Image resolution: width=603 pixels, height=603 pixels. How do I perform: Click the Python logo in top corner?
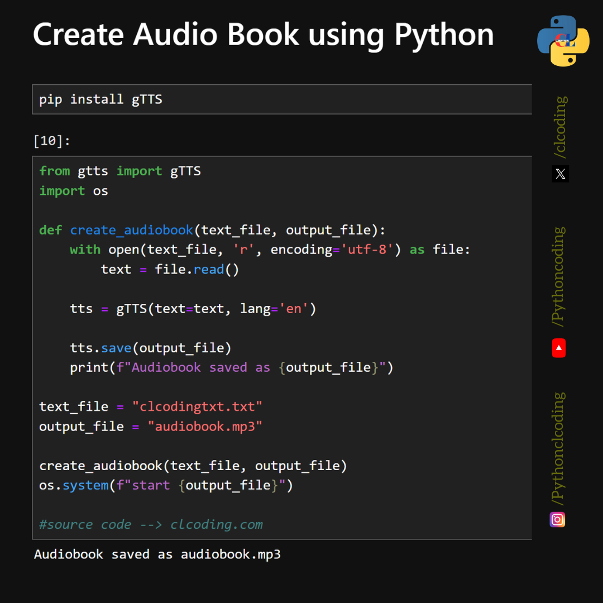(x=563, y=41)
